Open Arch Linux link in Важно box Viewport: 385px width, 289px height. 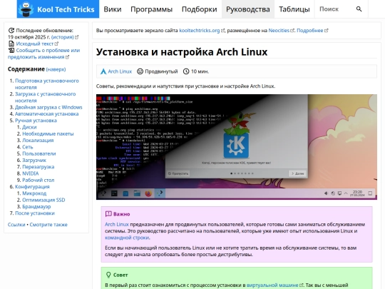(117, 224)
